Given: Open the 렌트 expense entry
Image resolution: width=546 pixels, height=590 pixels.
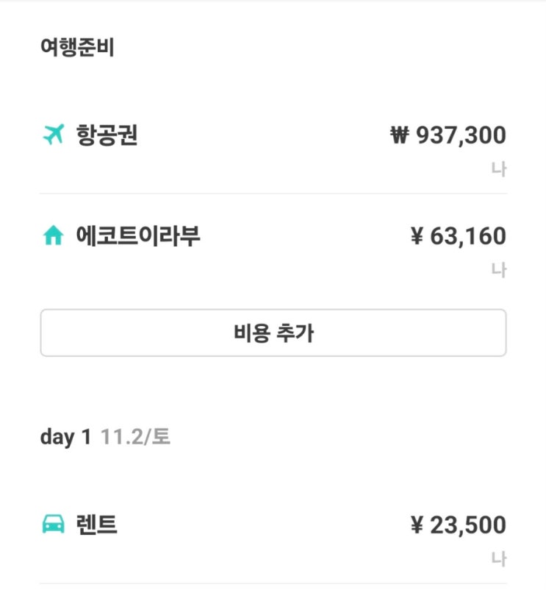Looking at the screenshot, I should [x=96, y=526].
